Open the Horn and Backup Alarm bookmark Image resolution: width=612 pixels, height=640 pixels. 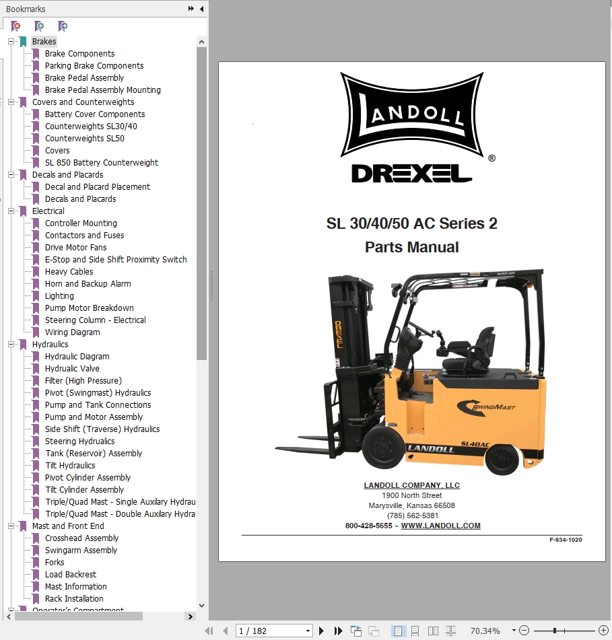tap(88, 284)
